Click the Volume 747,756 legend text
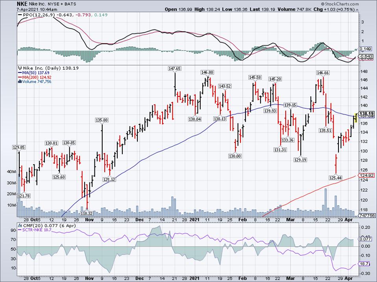This screenshot has height=282, width=377. pyautogui.click(x=37, y=82)
